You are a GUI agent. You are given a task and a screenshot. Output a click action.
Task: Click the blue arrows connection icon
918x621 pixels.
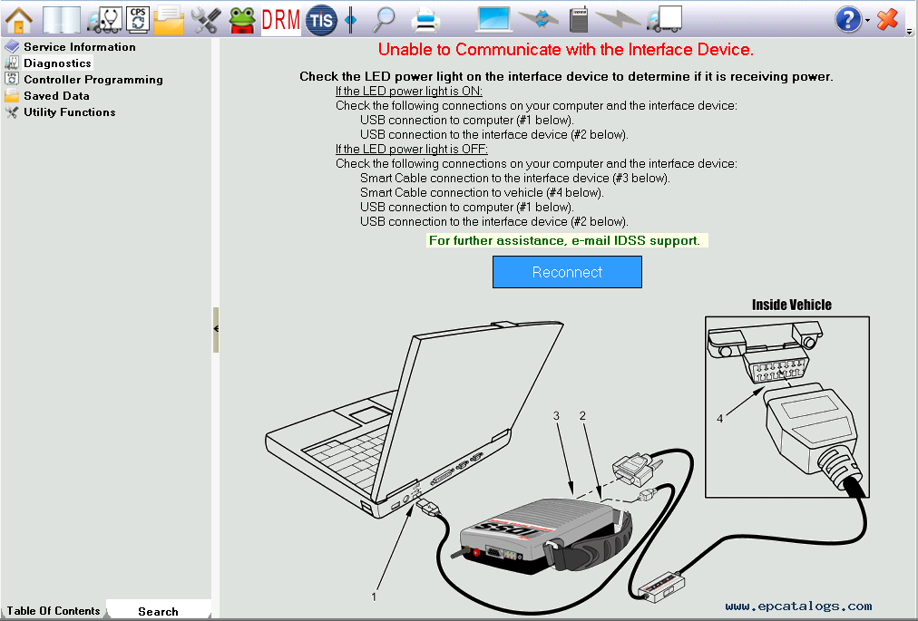point(539,19)
